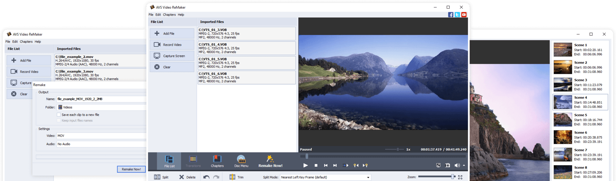Jump to next scene with the blue filmstrip button
This screenshot has width=616, height=181.
click(346, 165)
